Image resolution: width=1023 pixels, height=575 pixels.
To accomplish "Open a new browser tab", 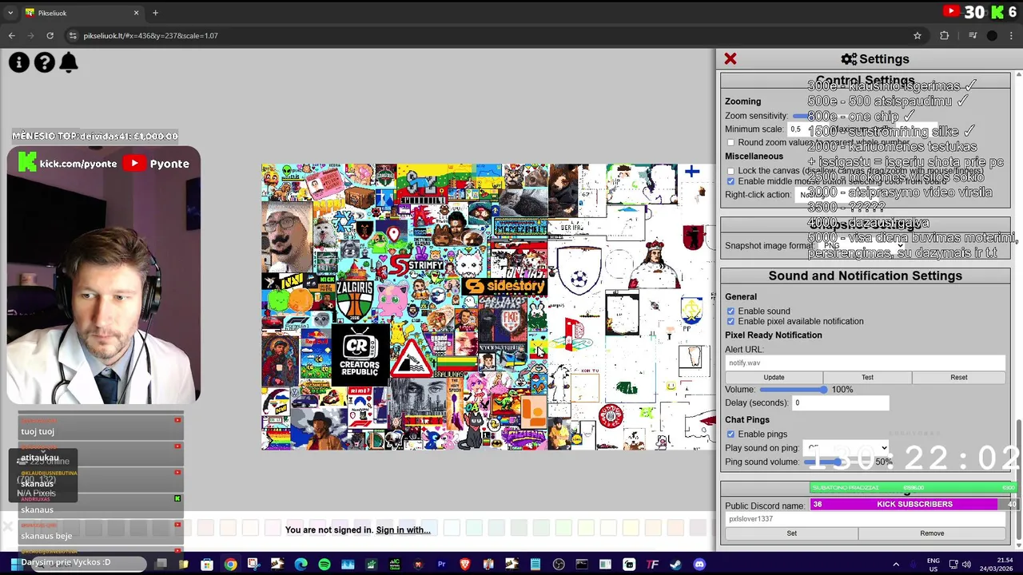I will [x=155, y=13].
